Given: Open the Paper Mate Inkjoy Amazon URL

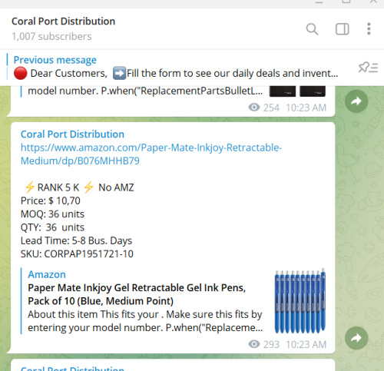Looking at the screenshot, I should 151,154.
